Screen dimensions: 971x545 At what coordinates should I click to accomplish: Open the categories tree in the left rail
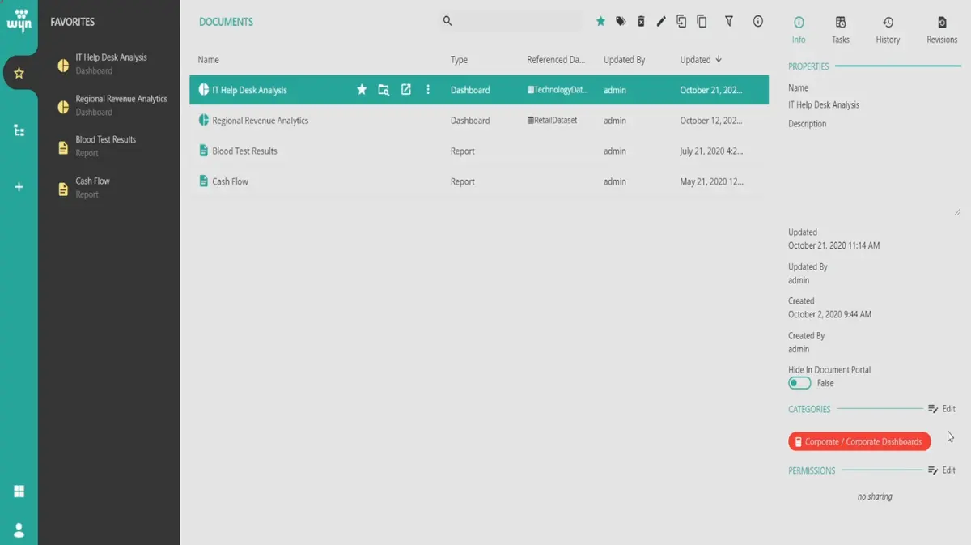pyautogui.click(x=19, y=130)
